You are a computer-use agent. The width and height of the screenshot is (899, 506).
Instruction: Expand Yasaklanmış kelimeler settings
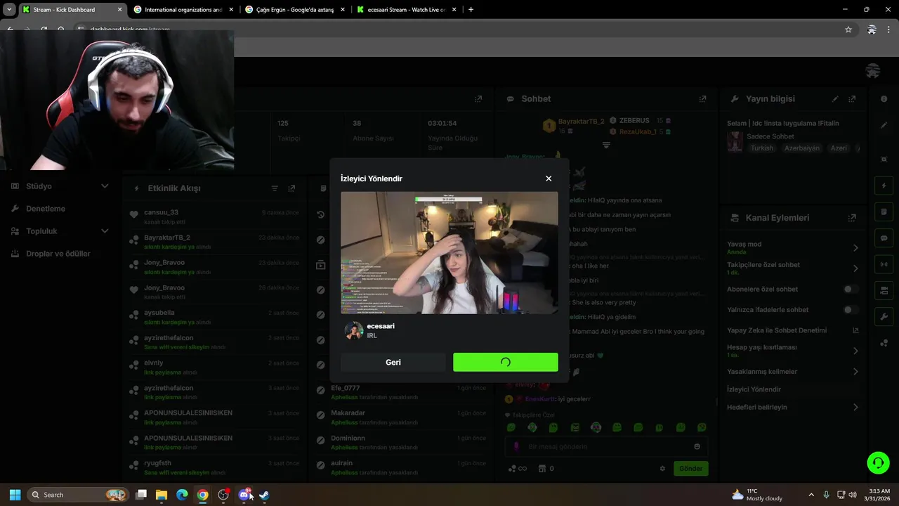pyautogui.click(x=855, y=371)
